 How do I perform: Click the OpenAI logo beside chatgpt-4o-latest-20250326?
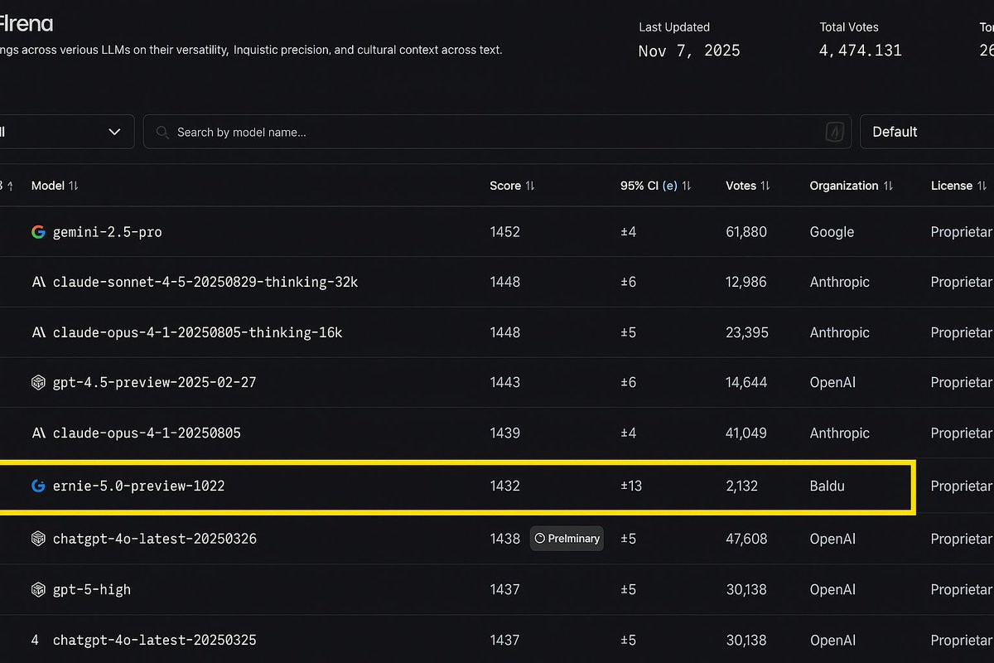pos(38,539)
